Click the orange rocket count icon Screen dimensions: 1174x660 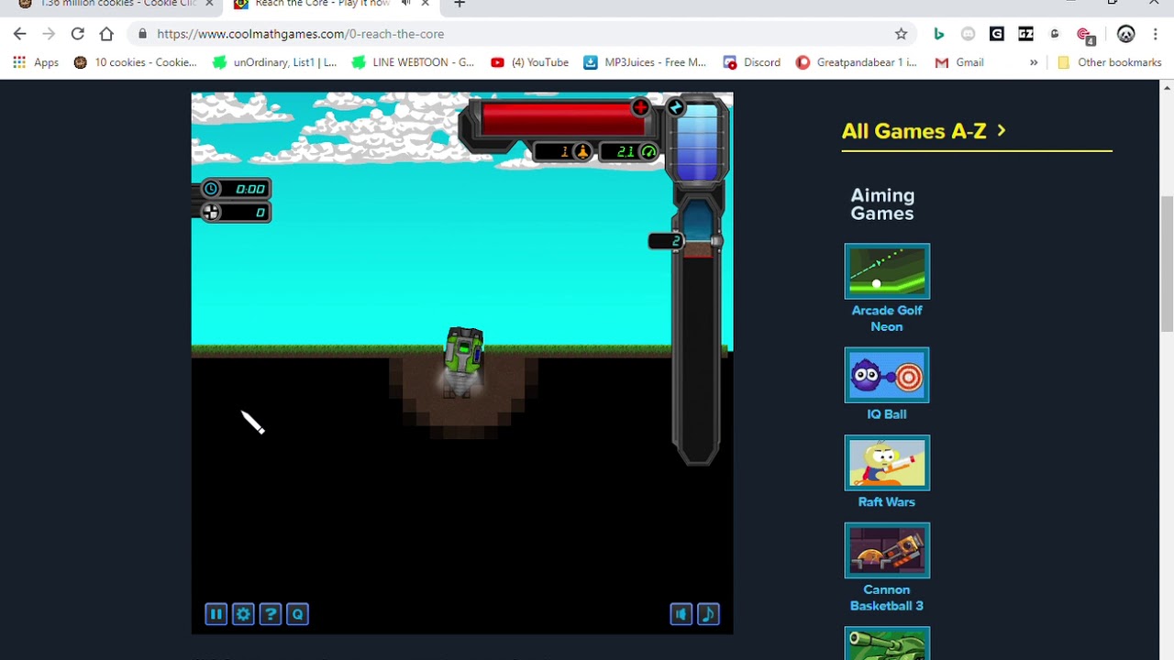click(x=581, y=151)
